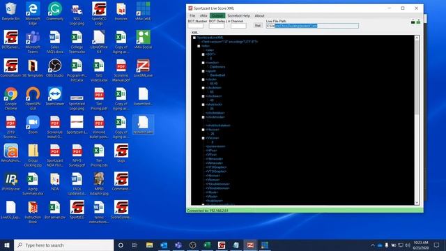Click the small button before Live File Path
The height and width of the screenshot is (251, 446).
258,26
